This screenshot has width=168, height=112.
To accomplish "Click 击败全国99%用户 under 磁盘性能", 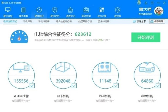I will (147, 101).
